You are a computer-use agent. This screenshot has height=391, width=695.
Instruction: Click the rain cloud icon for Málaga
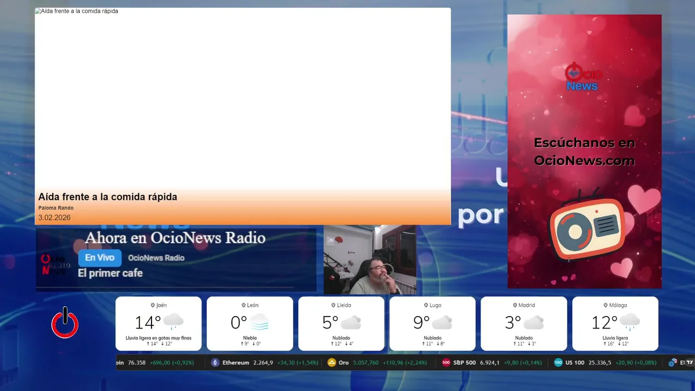(x=630, y=321)
